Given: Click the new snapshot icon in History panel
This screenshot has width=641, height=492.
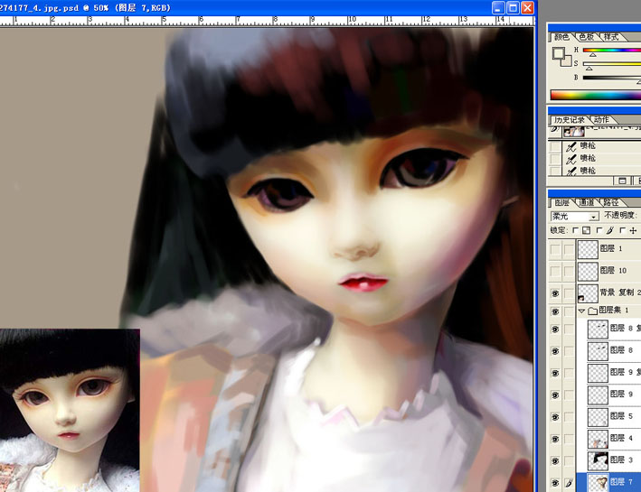Looking at the screenshot, I should pos(622,181).
